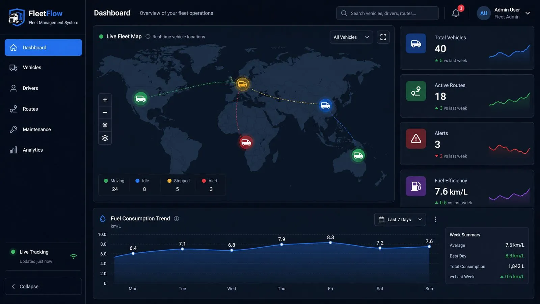This screenshot has height=304, width=540.
Task: Click the 'Real-time vehicle locations' text
Action: [x=179, y=37]
